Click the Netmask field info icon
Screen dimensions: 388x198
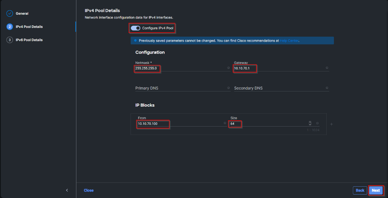[x=228, y=68]
